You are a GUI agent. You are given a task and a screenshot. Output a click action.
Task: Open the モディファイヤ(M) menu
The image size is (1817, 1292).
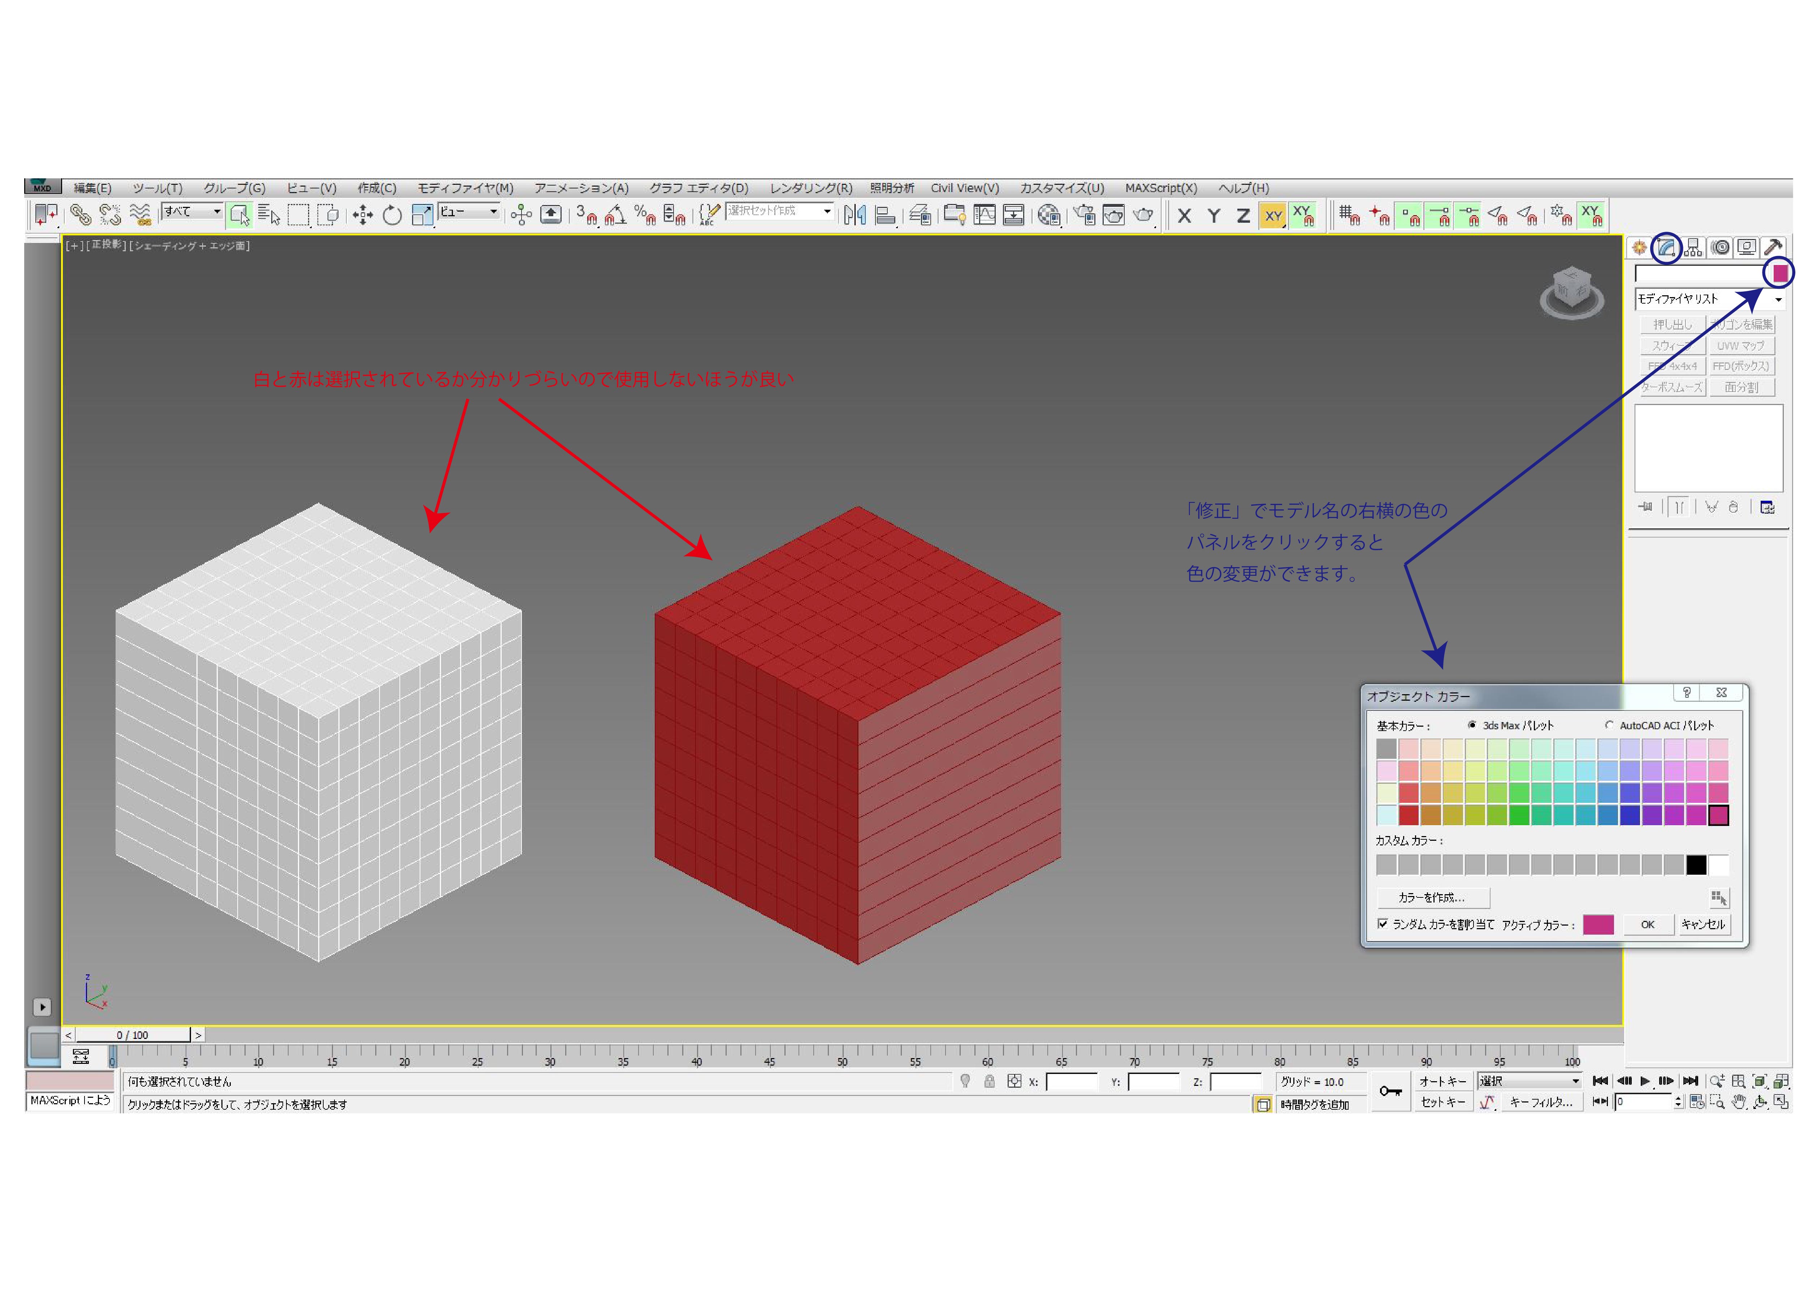(465, 188)
